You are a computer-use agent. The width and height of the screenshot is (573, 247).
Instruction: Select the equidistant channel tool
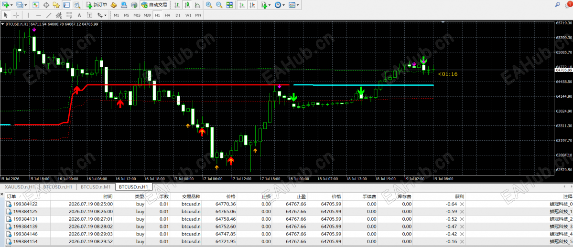58,15
